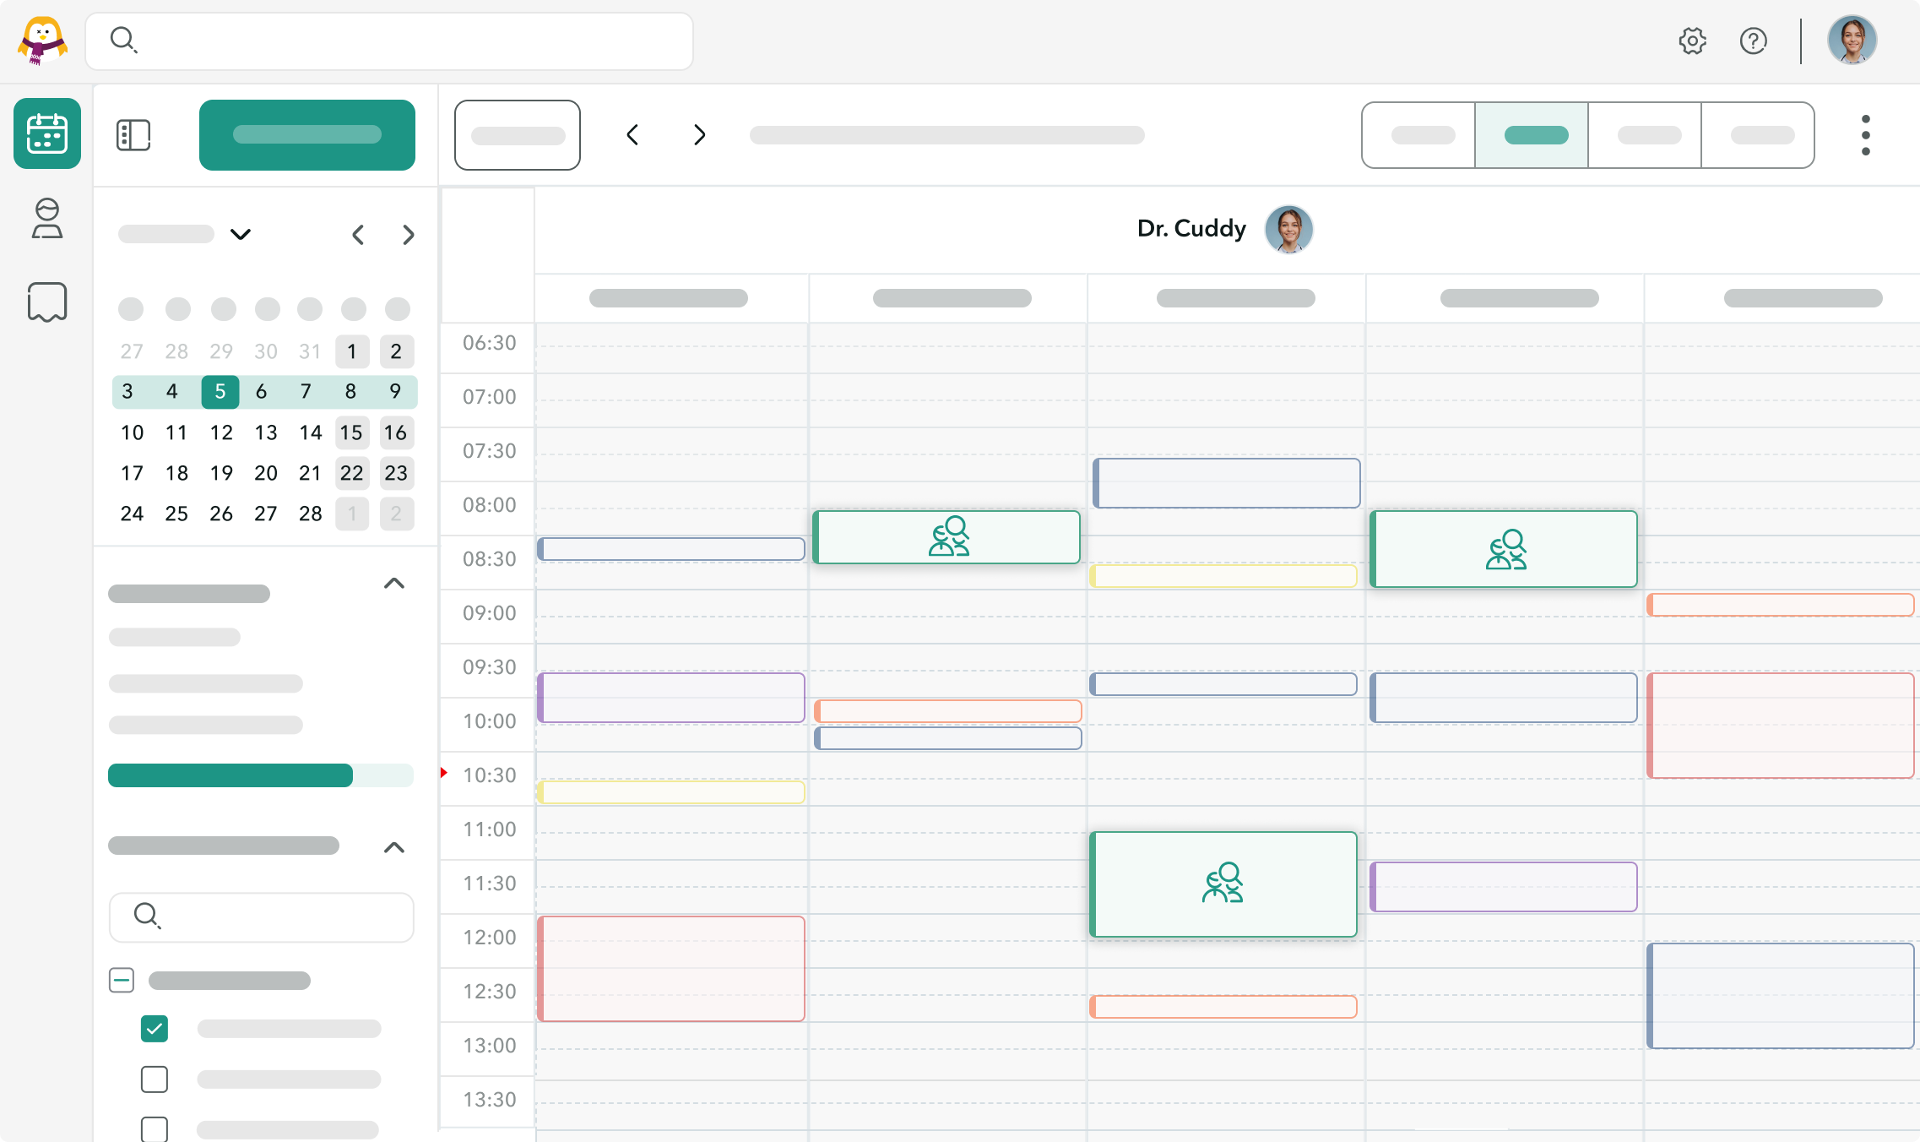Select day 5 in mini calendar

pos(220,392)
